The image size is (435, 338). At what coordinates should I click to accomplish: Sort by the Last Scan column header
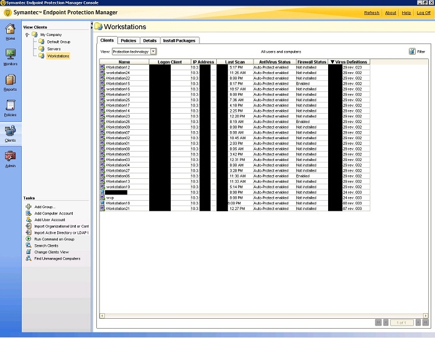[x=235, y=62]
